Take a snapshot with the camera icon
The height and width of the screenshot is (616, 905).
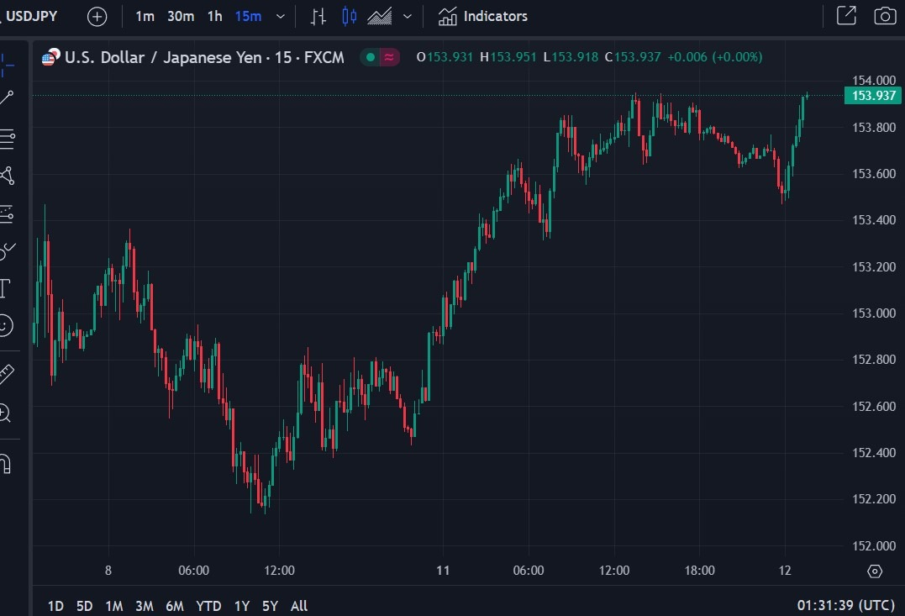coord(886,16)
